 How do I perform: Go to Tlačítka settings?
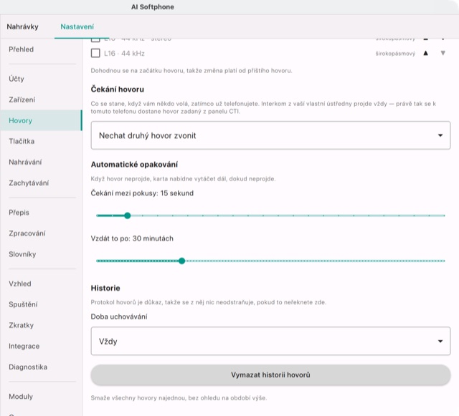click(x=41, y=141)
